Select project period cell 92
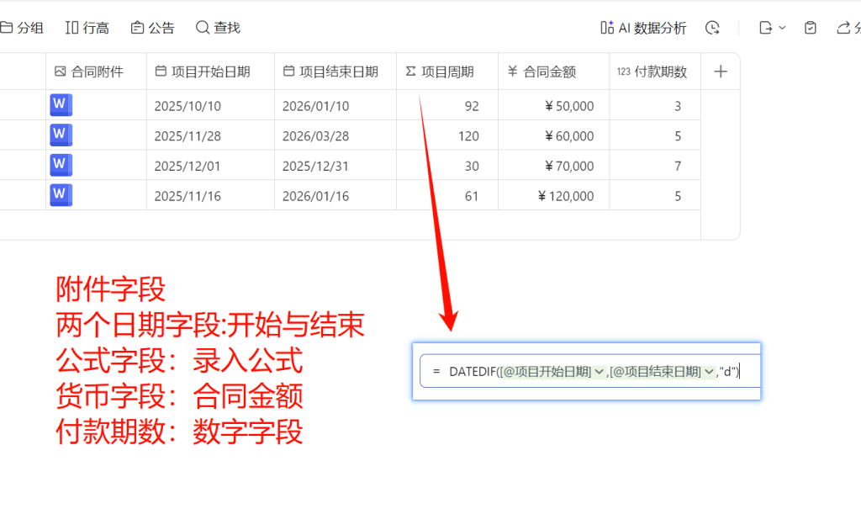861x514 pixels. click(447, 105)
